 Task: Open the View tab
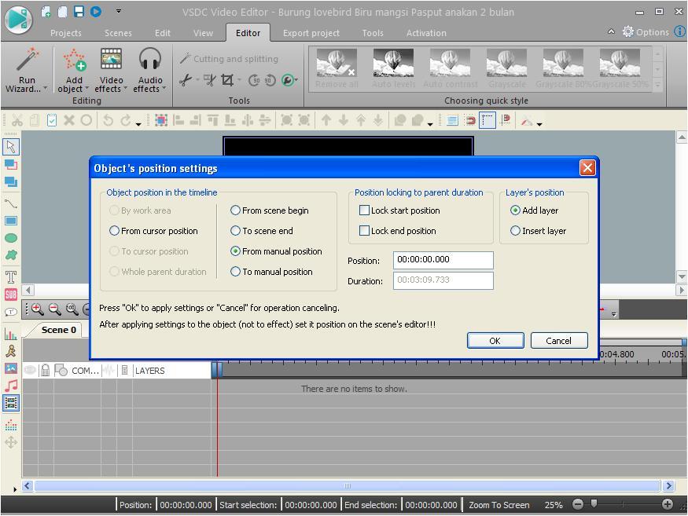pyautogui.click(x=203, y=33)
